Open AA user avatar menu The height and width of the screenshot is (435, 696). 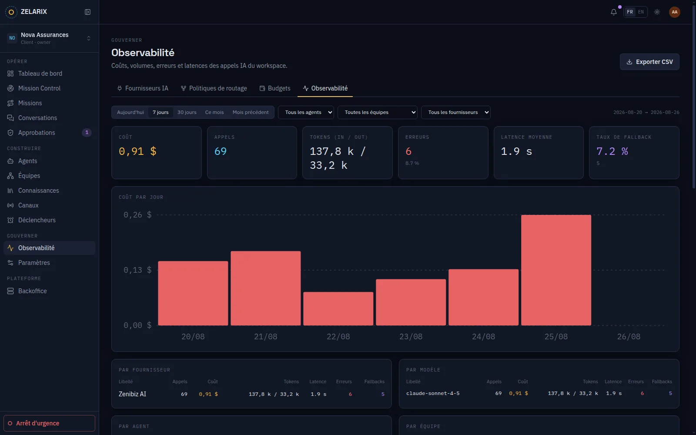(x=675, y=12)
